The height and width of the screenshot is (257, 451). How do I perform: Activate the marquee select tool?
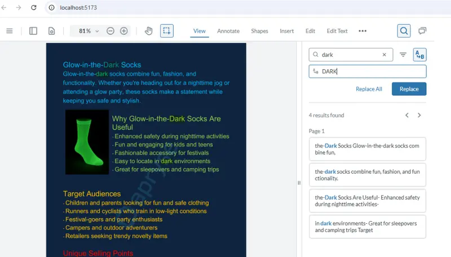(x=167, y=31)
